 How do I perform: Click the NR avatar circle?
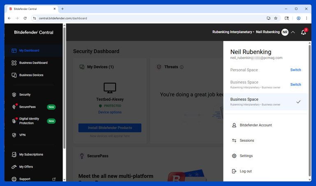click(x=285, y=32)
